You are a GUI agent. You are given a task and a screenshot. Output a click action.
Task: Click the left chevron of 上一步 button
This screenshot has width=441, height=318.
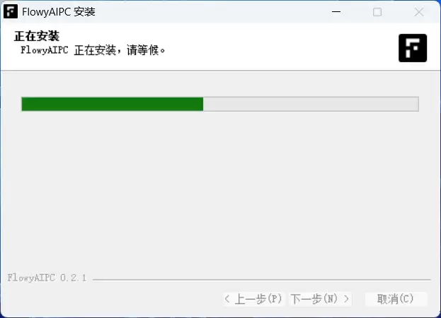[227, 299]
